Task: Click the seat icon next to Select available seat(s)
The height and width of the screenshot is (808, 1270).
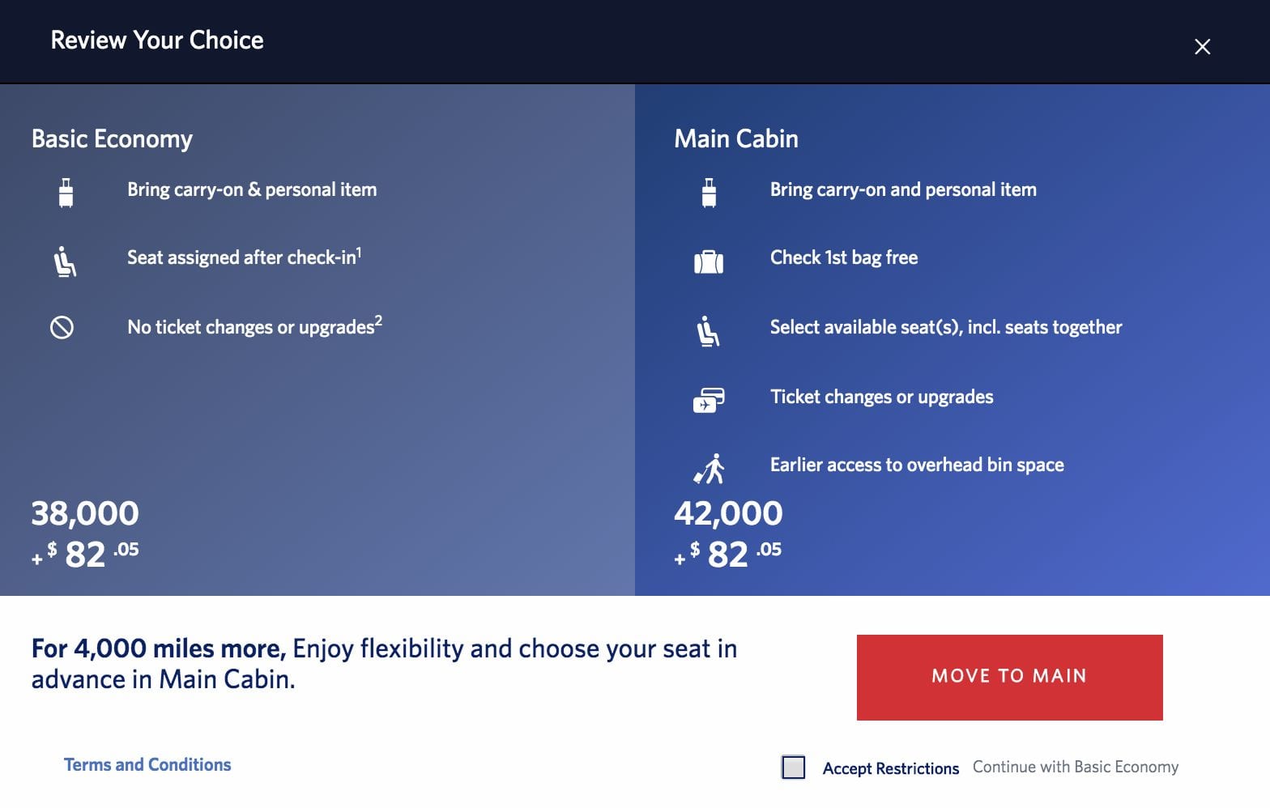Action: [x=708, y=331]
